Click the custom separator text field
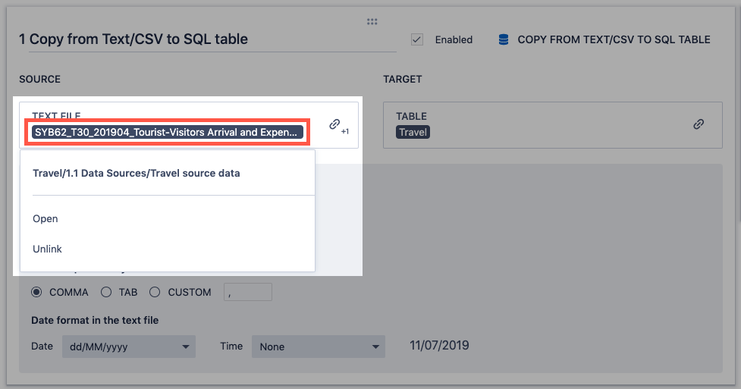The width and height of the screenshot is (741, 389). tap(247, 292)
